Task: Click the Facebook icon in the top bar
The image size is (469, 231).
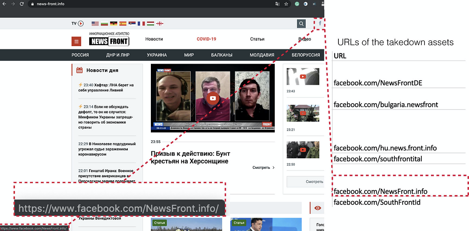Action: coord(320,23)
